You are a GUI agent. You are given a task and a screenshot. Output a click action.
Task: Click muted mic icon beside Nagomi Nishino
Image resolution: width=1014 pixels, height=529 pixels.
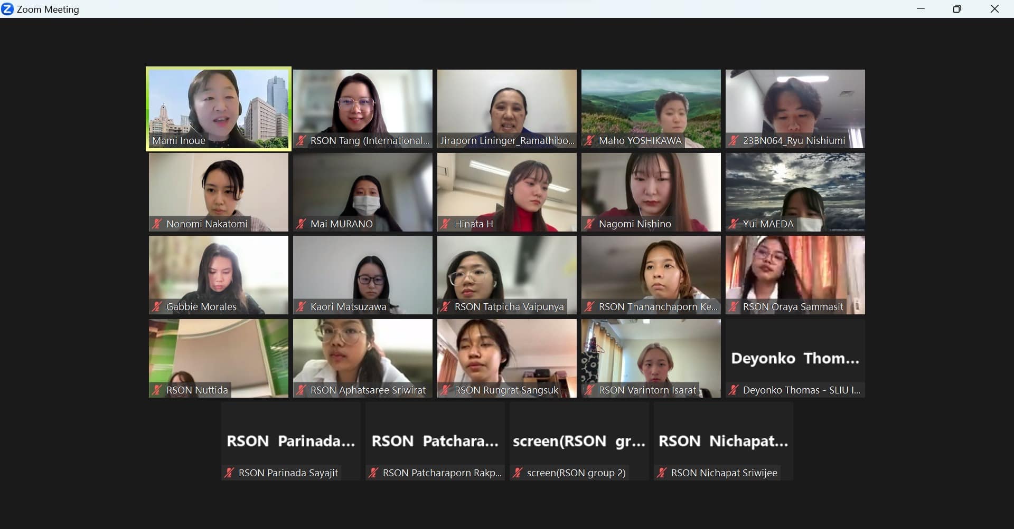click(x=589, y=224)
